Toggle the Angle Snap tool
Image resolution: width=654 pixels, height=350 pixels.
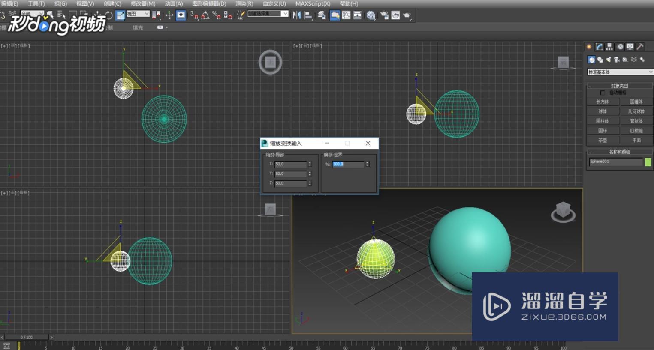pyautogui.click(x=205, y=15)
